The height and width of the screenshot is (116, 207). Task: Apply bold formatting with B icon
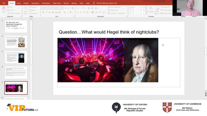pos(43,12)
